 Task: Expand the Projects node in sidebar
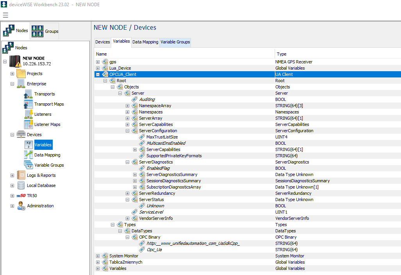(x=12, y=74)
